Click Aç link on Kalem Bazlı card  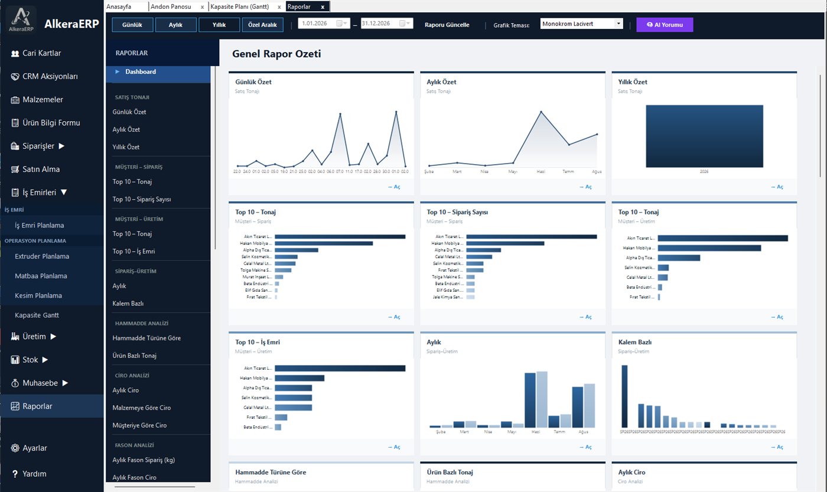(x=777, y=447)
